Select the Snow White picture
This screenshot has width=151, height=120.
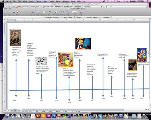point(66,60)
